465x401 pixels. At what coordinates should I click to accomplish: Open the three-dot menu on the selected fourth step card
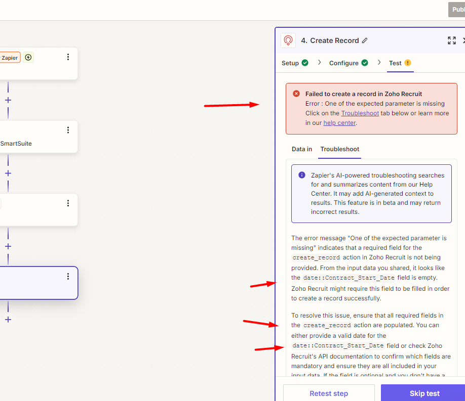click(x=68, y=276)
